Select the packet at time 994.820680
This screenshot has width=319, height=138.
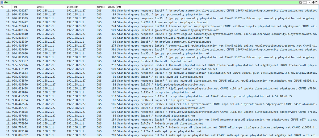[158, 53]
